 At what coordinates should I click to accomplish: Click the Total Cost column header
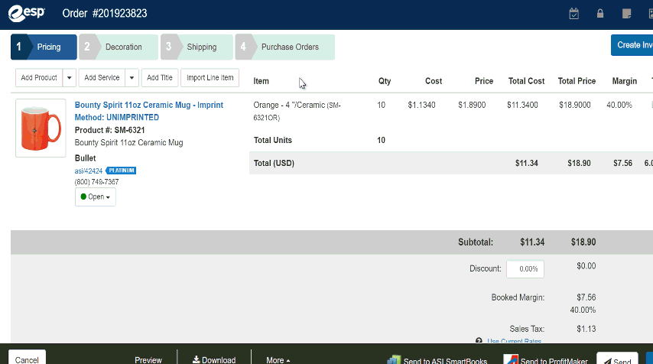tap(526, 81)
